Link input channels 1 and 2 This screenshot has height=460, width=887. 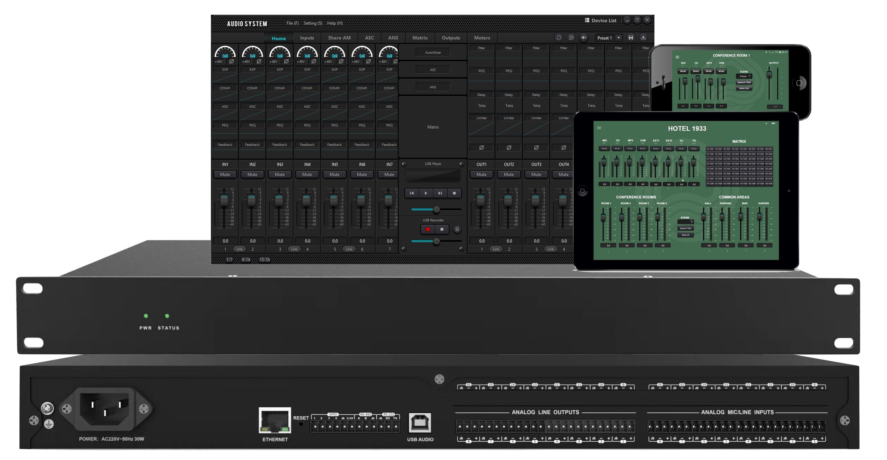coord(239,249)
